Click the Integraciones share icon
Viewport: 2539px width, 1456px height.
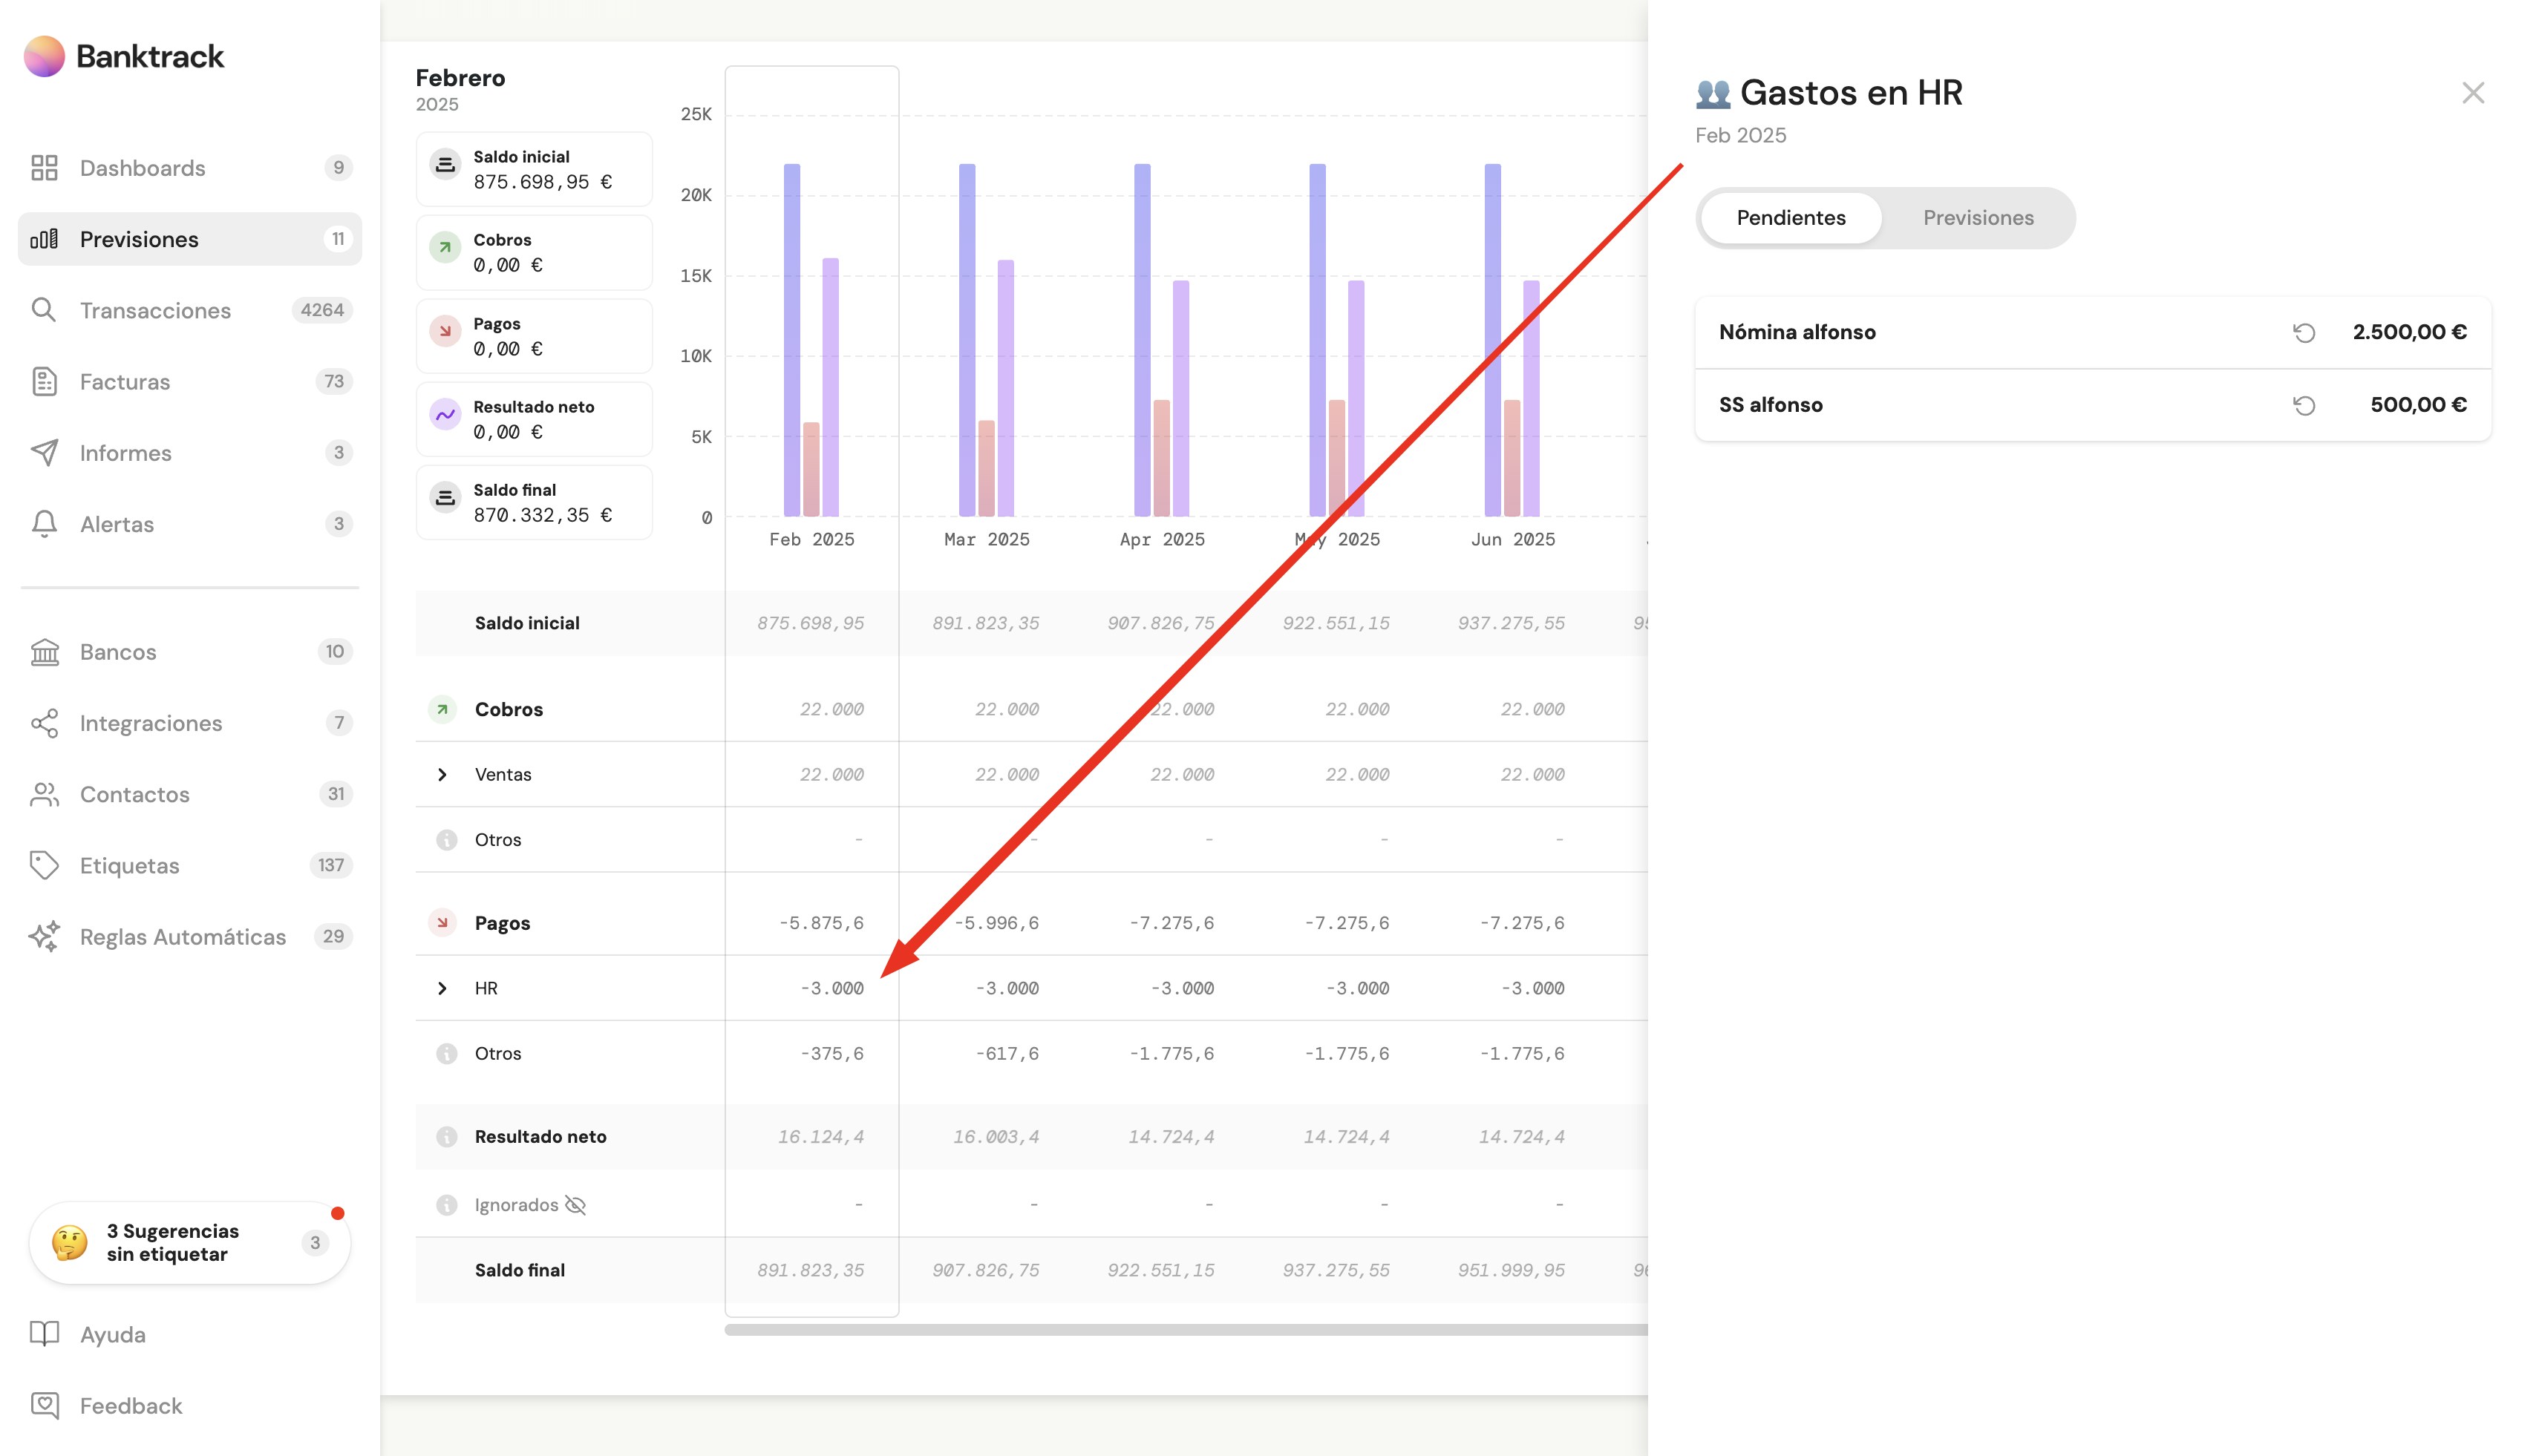[44, 723]
